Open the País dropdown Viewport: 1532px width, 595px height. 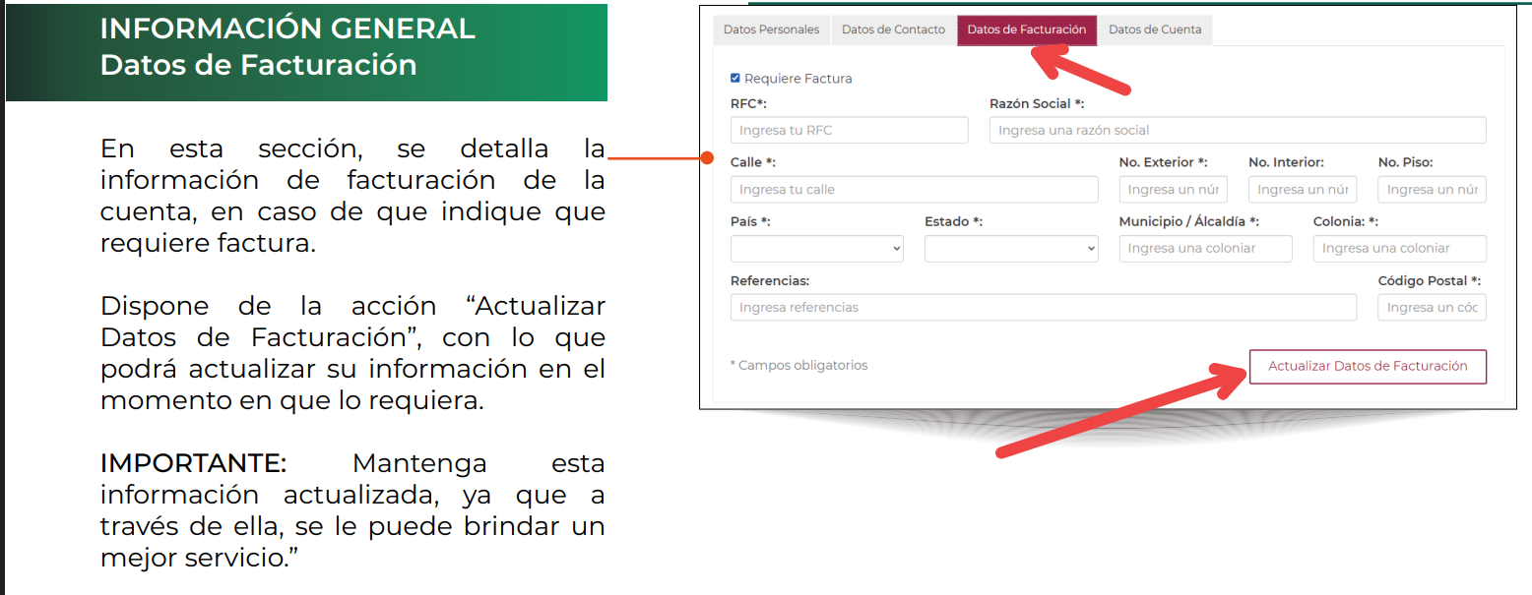click(x=817, y=249)
